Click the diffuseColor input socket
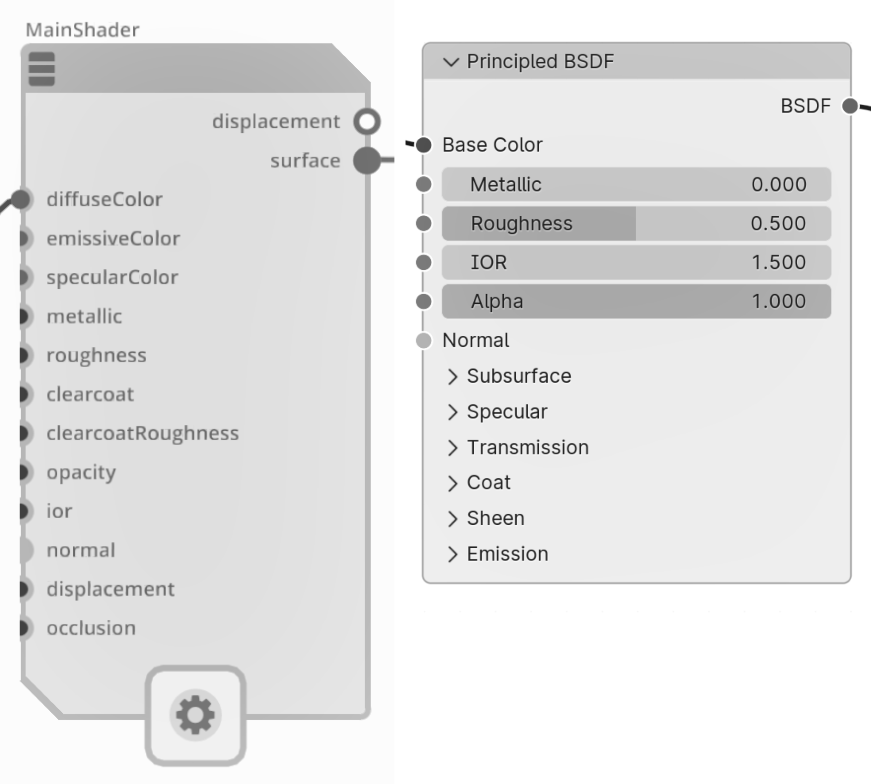 pos(21,199)
